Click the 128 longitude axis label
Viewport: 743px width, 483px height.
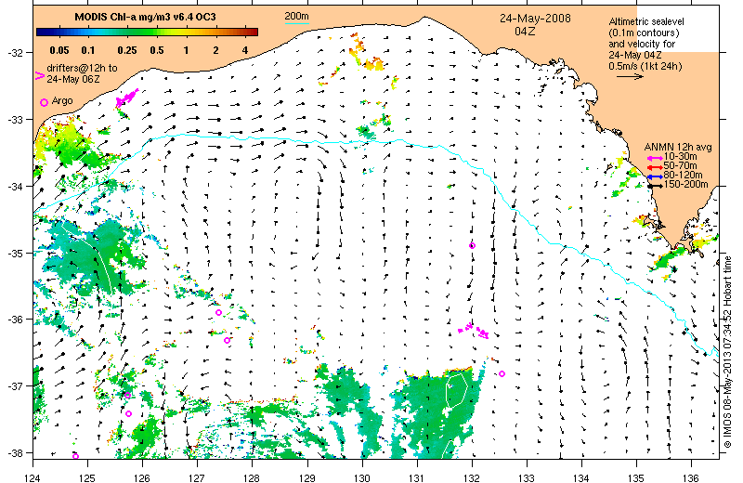252,477
